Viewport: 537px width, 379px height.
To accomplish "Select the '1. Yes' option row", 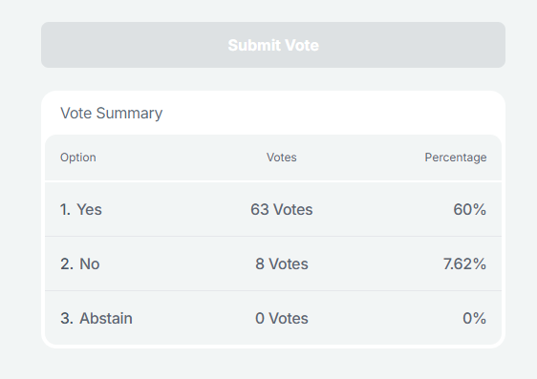I will coord(273,209).
